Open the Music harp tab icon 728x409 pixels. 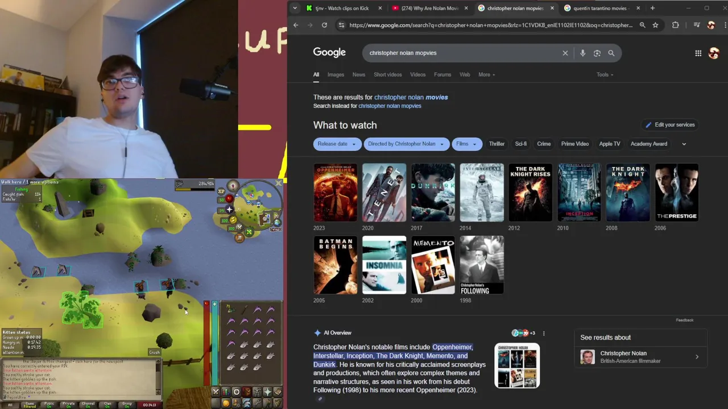pyautogui.click(x=278, y=403)
